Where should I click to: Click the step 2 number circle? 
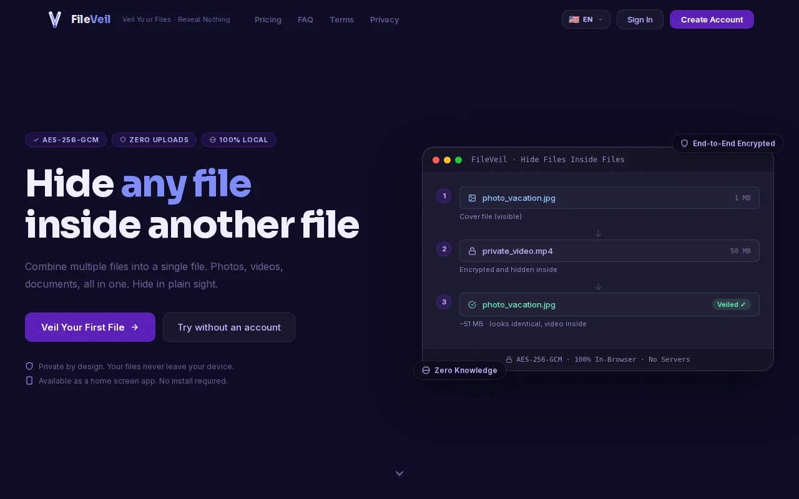pos(444,249)
